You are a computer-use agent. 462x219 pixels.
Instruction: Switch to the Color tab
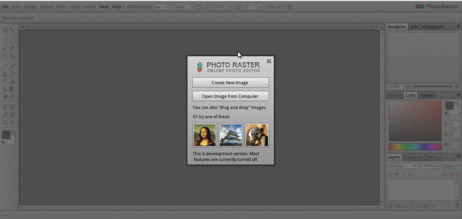(x=410, y=95)
